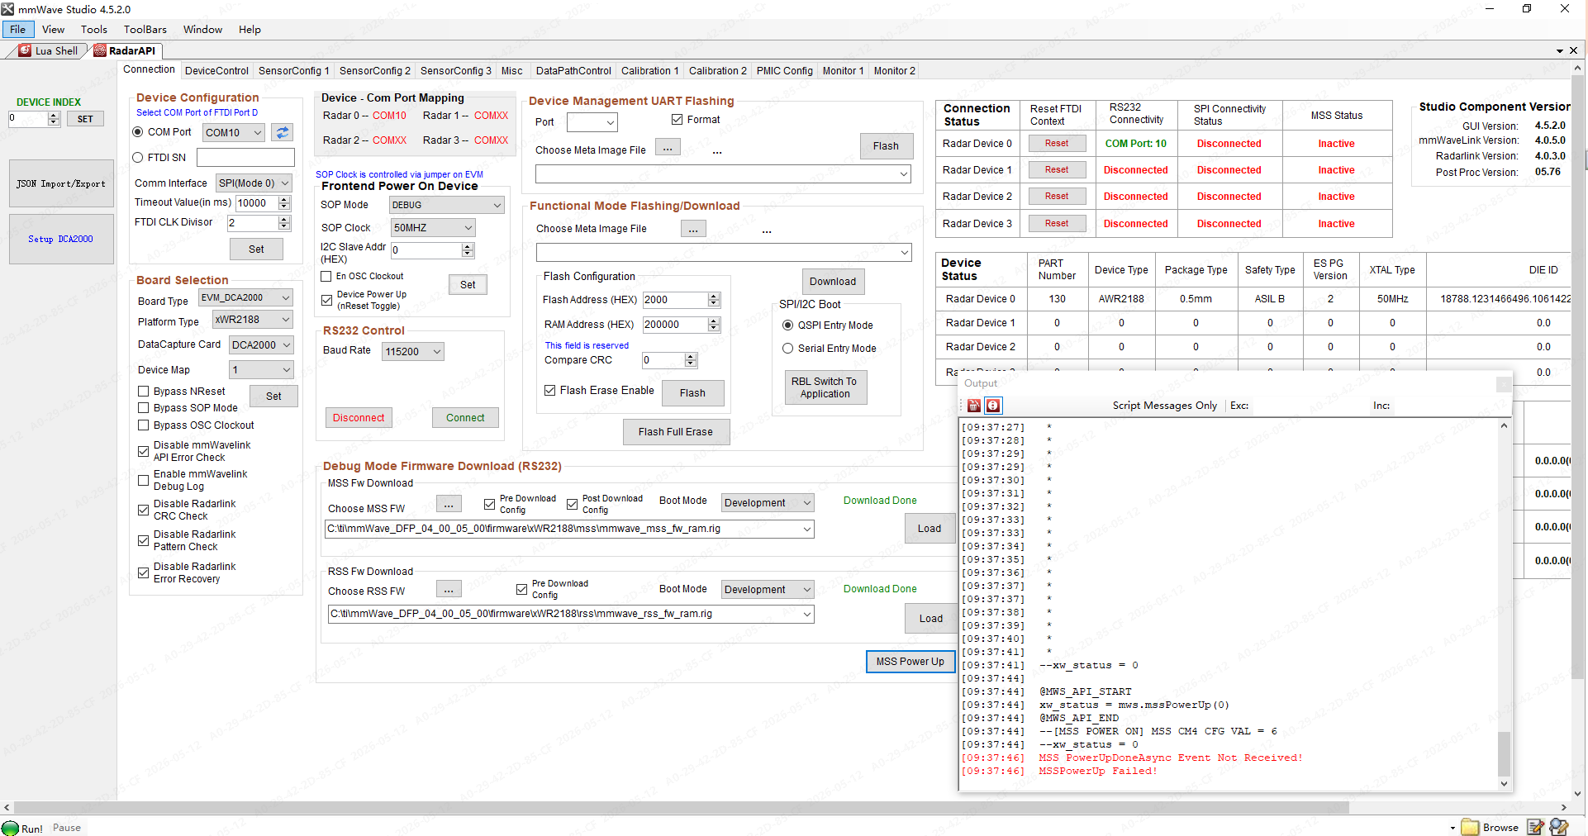This screenshot has height=836, width=1588.
Task: Open the tab list dropdown arrow near RadarAPI row
Action: pyautogui.click(x=1560, y=51)
